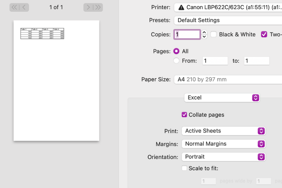
Task: Change the Active Sheets print selection
Action: 223,131
